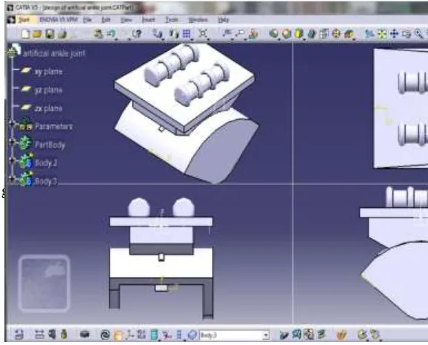Viewport: 428px width, 345px height.
Task: Click the green sphere icon in top toolbar
Action: [273, 34]
